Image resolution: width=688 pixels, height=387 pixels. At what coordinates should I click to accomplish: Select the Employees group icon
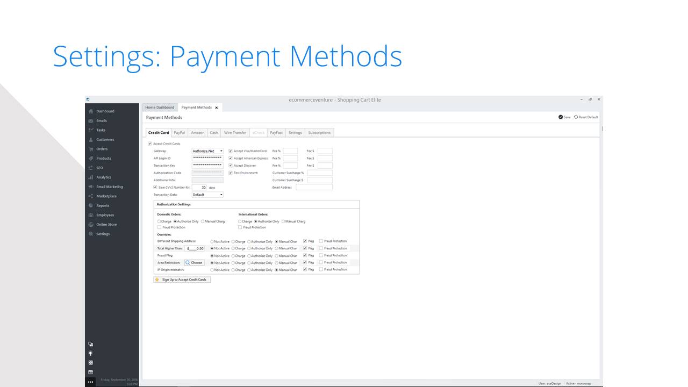(91, 215)
